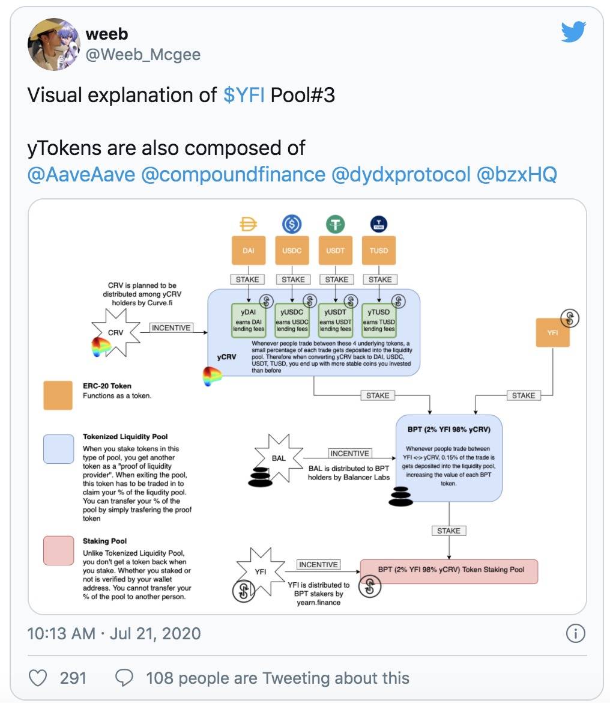The height and width of the screenshot is (703, 610).
Task: Click the dark TUSD coin icon
Action: 379,224
